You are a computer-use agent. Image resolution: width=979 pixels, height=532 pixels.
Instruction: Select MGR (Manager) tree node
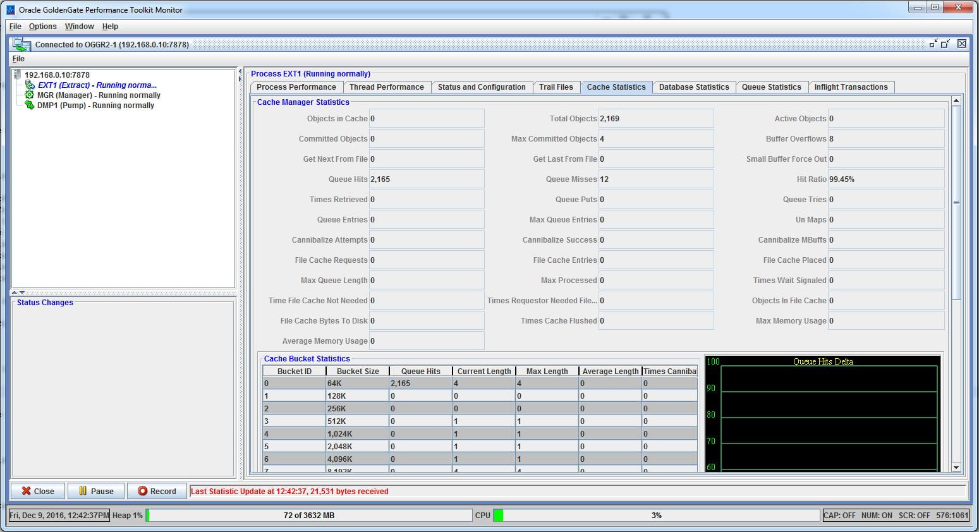99,95
